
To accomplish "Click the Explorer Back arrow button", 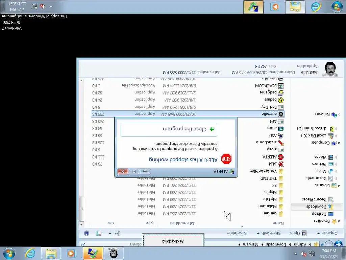I will [338, 244].
